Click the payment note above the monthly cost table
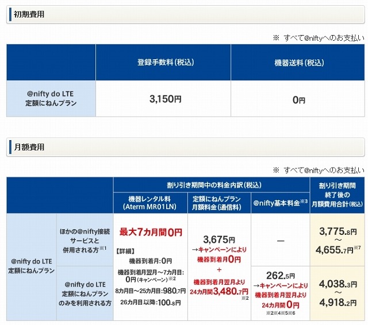This screenshot has height=325, width=368. [x=319, y=170]
